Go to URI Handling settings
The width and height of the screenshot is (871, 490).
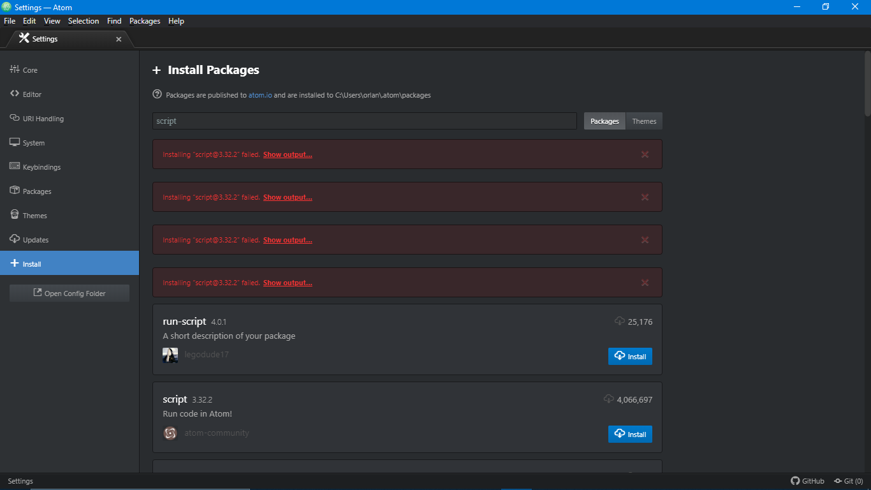click(x=70, y=119)
